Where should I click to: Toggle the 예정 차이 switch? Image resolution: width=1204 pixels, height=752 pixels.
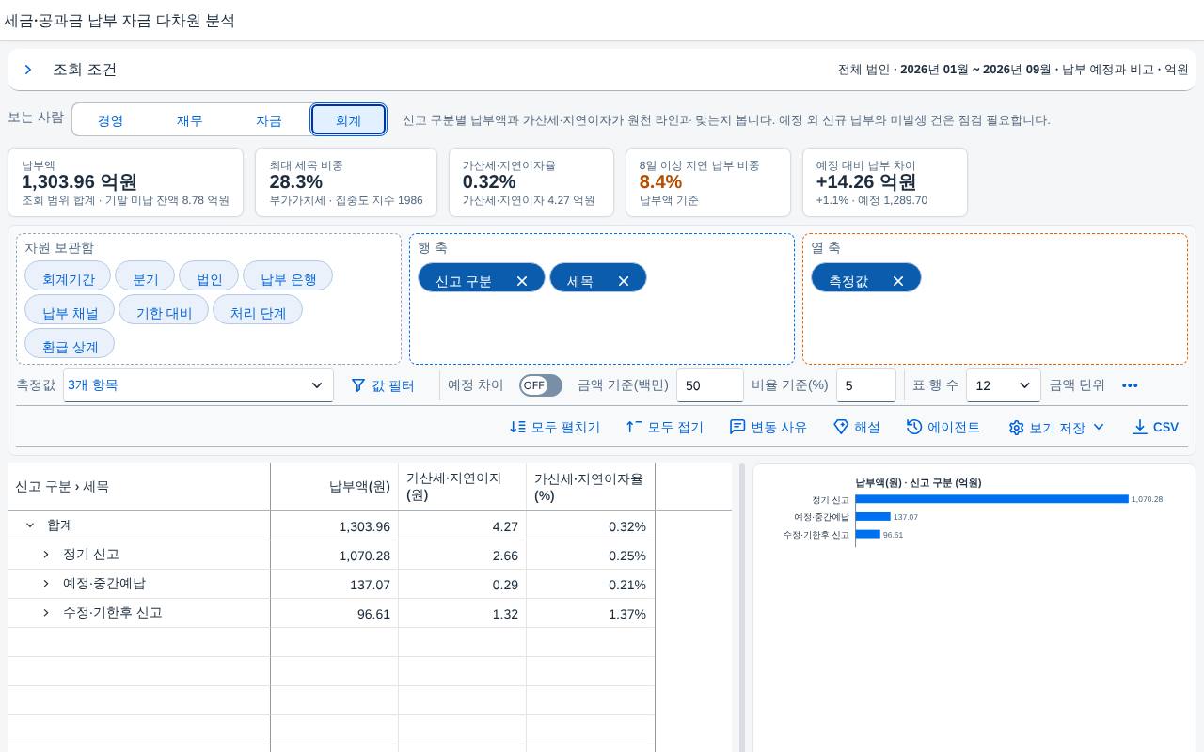(541, 385)
